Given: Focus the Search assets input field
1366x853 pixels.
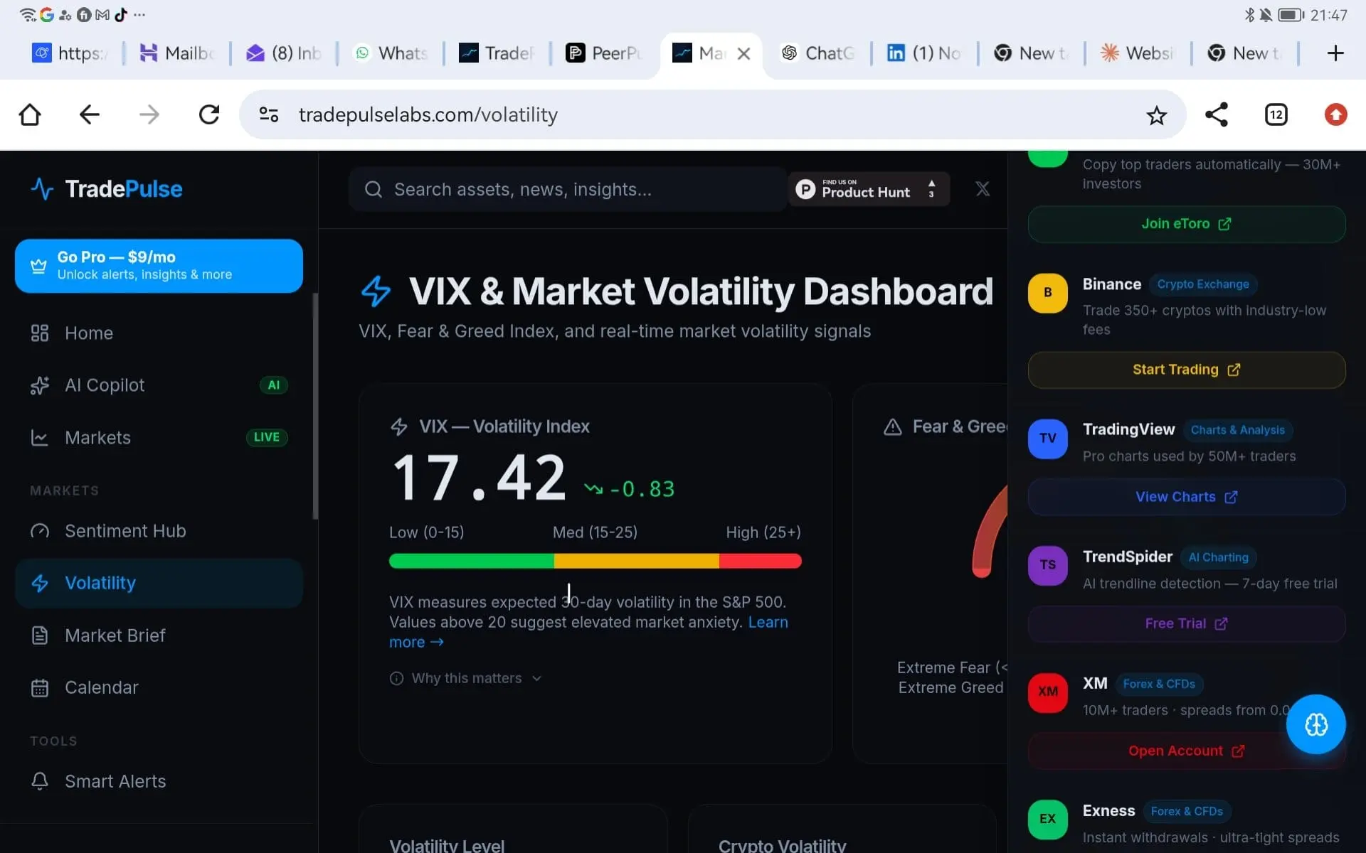Looking at the screenshot, I should 568,189.
